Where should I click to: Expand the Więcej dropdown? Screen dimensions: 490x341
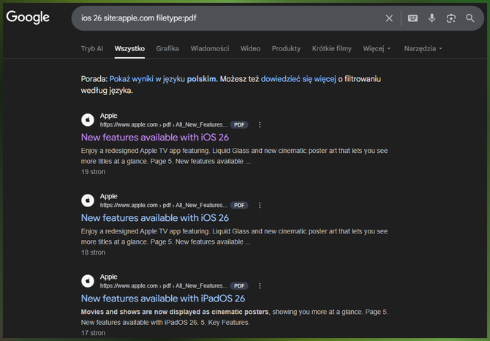pos(377,48)
